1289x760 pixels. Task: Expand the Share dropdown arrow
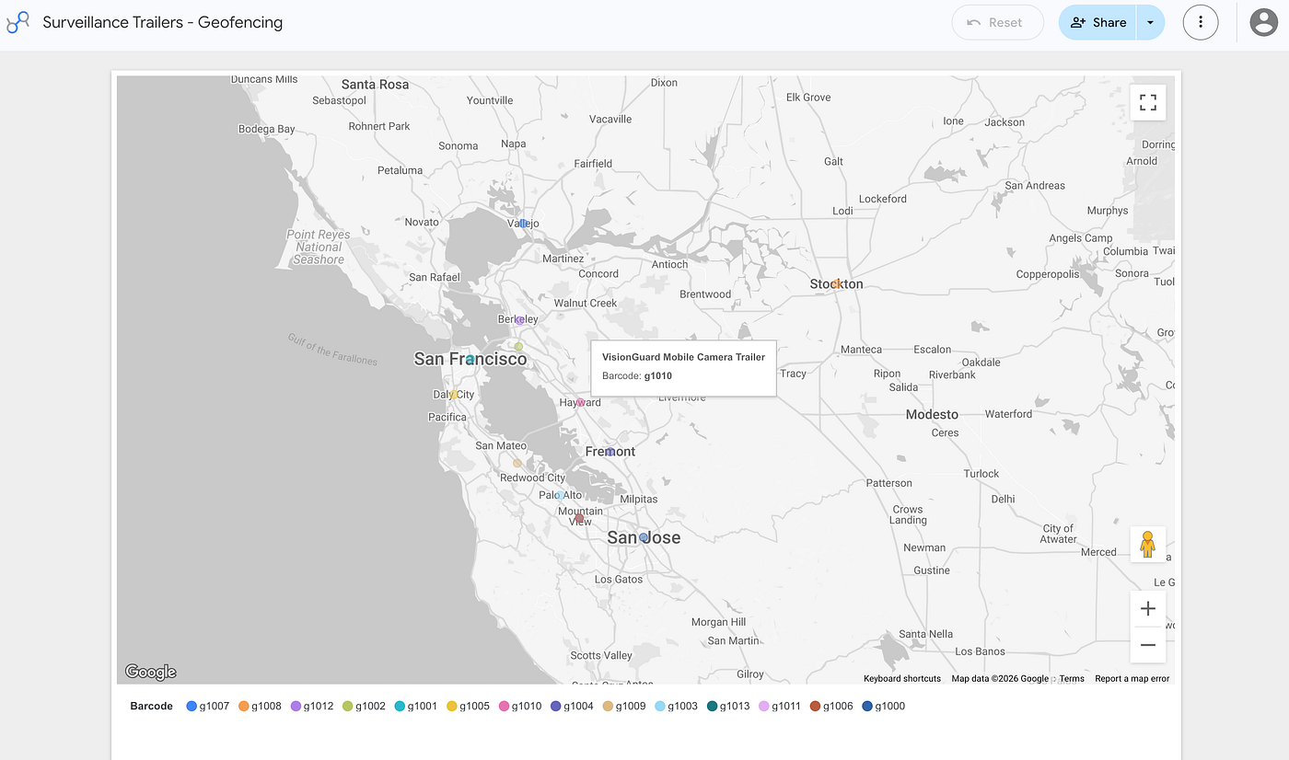tap(1150, 22)
